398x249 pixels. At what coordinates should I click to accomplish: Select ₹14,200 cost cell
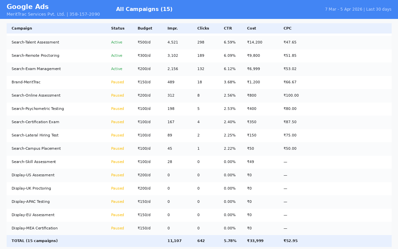[255, 42]
